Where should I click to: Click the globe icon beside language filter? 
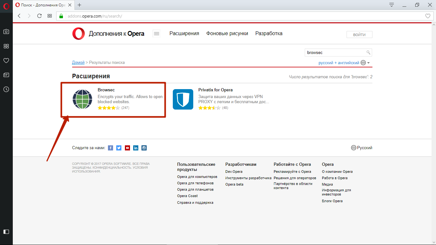pyautogui.click(x=363, y=63)
